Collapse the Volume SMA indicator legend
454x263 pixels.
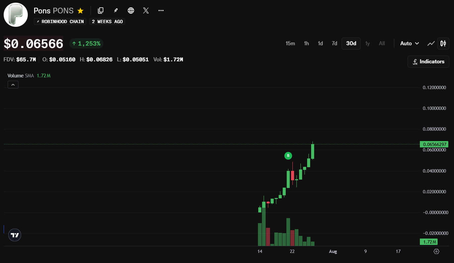13,85
